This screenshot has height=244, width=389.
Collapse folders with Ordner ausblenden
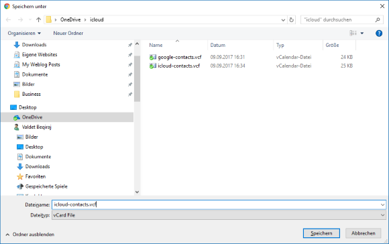pyautogui.click(x=30, y=235)
